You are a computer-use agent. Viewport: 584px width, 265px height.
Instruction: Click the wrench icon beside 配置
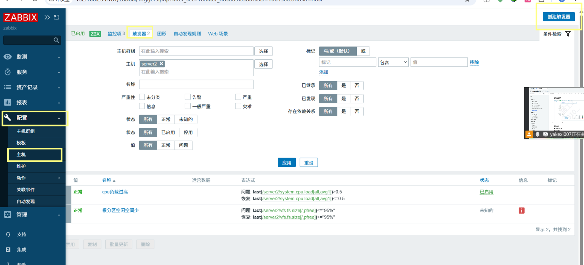[8, 118]
